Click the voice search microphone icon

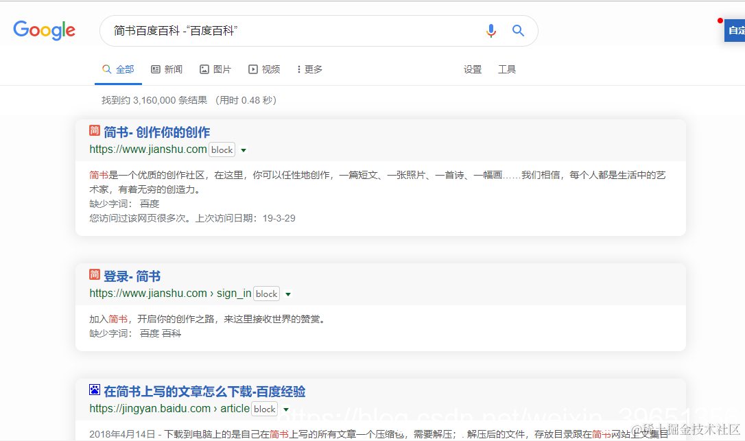pos(491,31)
